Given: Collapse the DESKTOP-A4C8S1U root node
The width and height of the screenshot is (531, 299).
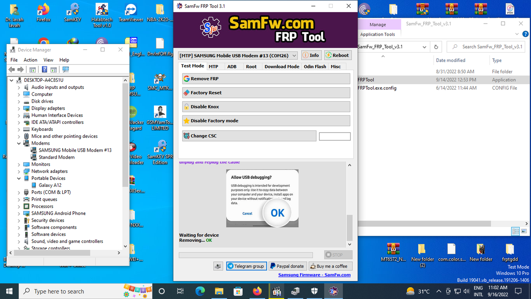Looking at the screenshot, I should coord(12,80).
